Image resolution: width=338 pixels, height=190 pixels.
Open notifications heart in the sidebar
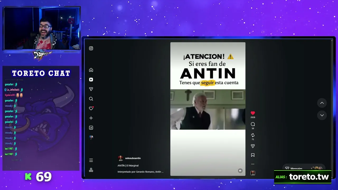tap(91, 108)
